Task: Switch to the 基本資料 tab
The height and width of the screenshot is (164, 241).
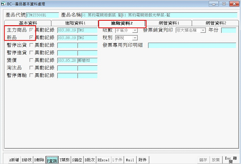Action: [x=28, y=23]
